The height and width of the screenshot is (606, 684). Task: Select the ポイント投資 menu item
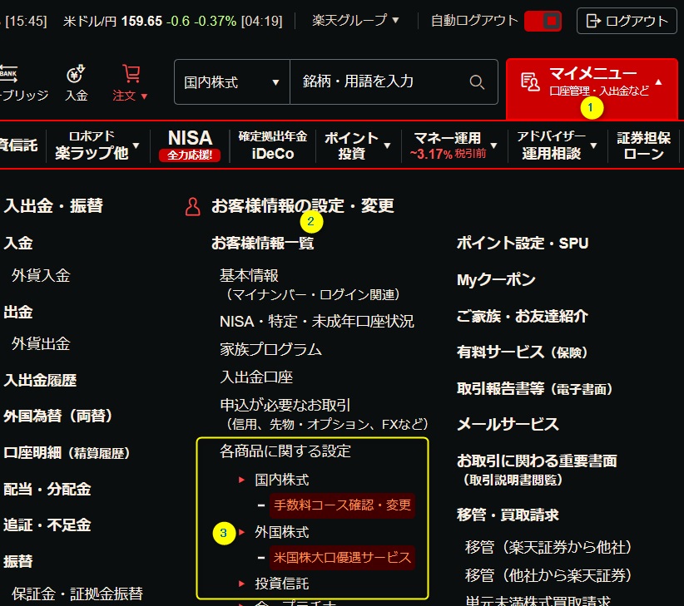point(351,145)
